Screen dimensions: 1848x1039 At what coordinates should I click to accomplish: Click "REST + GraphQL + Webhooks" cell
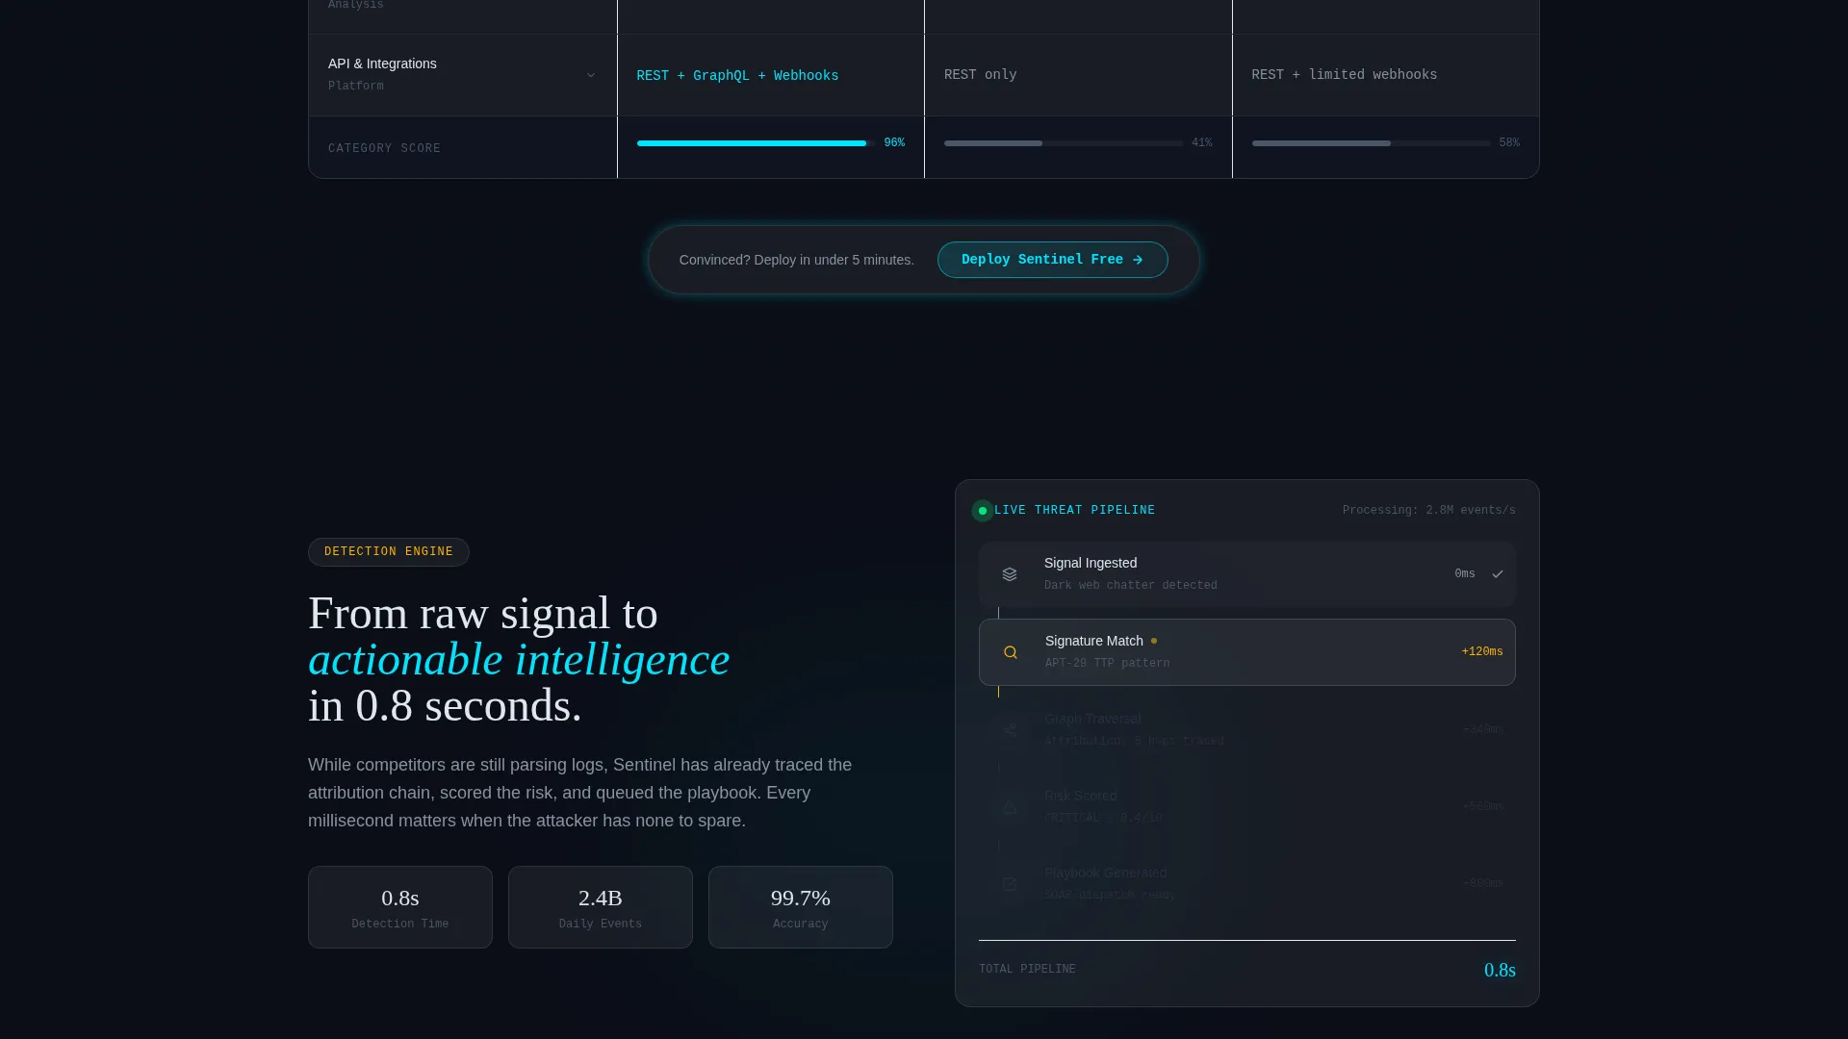[737, 76]
